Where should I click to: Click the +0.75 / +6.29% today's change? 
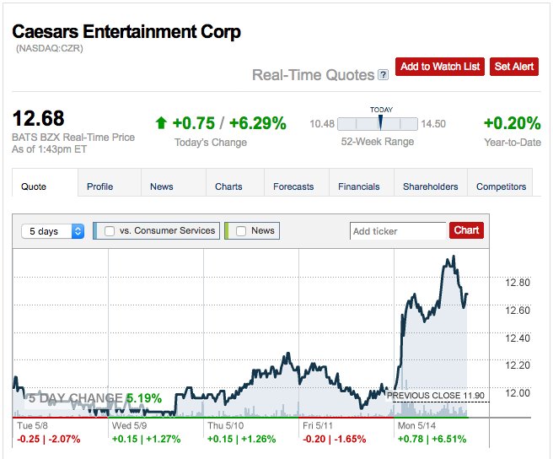(229, 123)
